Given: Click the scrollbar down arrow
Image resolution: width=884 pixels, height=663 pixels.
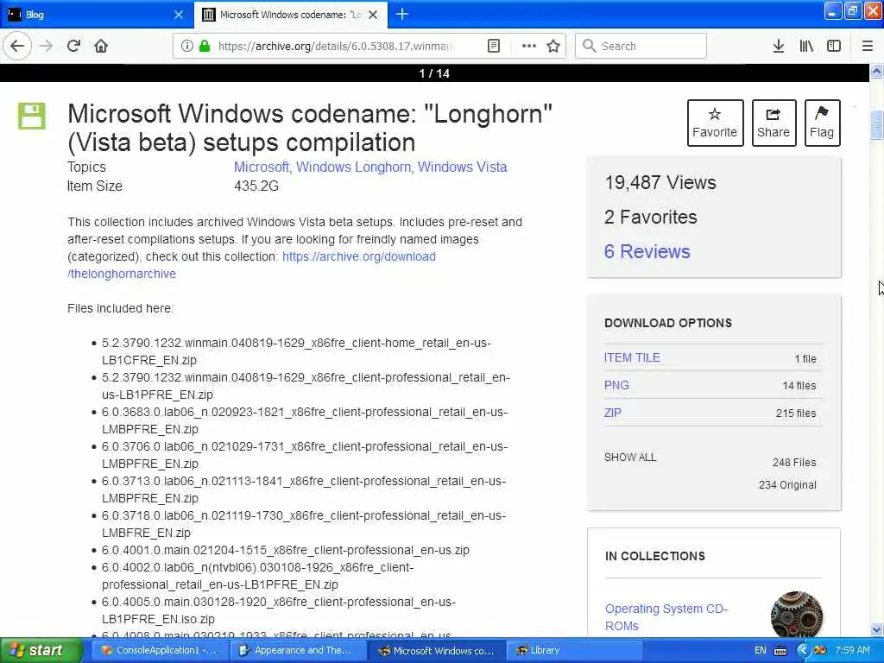Looking at the screenshot, I should (876, 629).
